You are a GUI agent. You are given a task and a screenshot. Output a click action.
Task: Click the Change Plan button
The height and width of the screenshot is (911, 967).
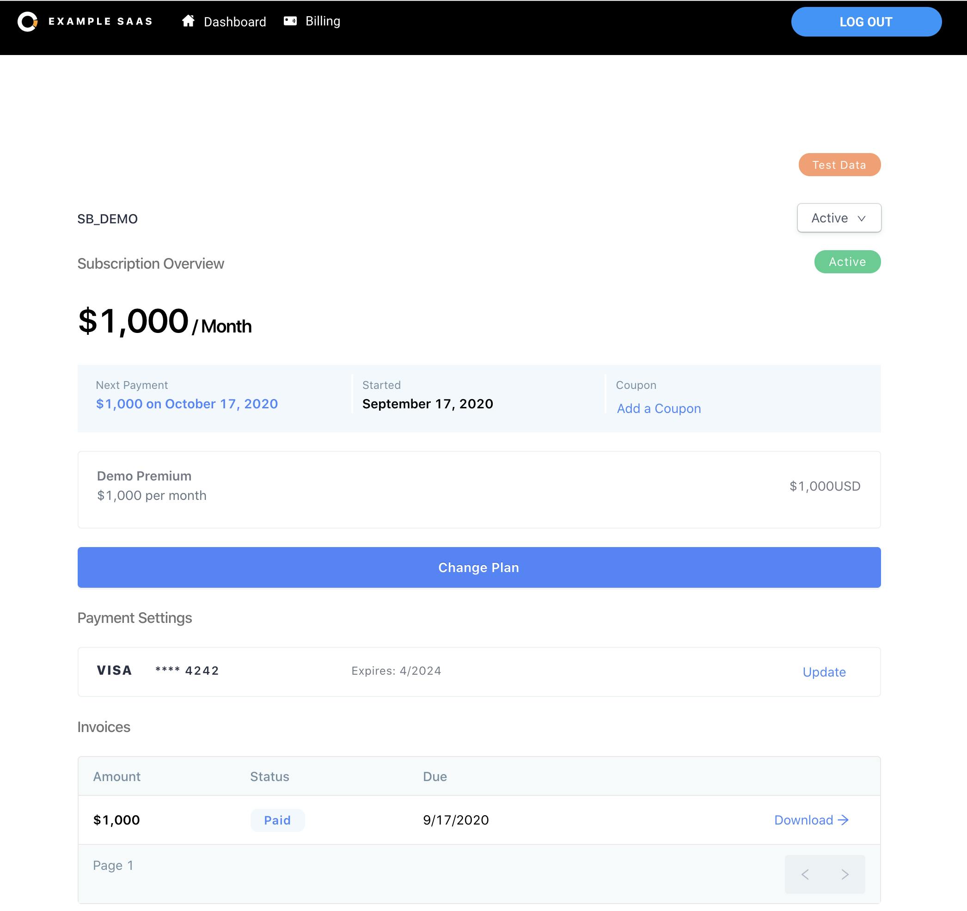pos(478,567)
